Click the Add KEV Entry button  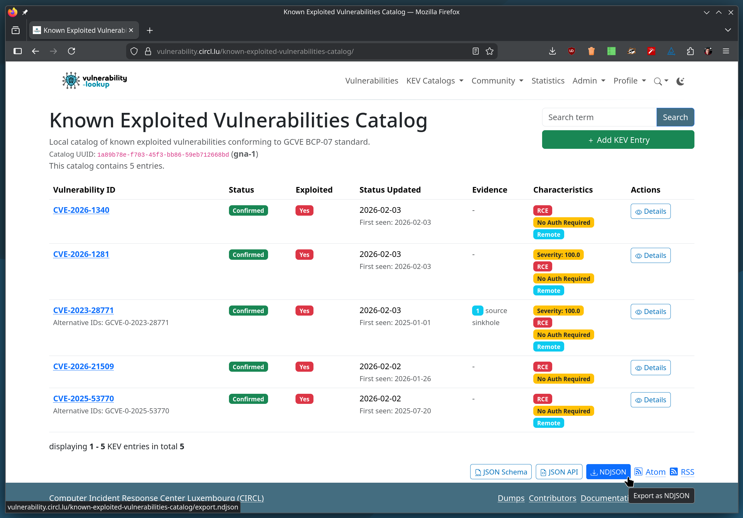point(618,140)
